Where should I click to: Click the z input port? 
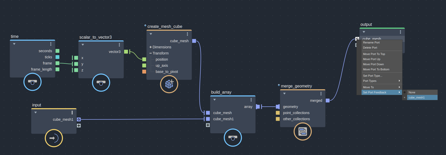[76, 70]
